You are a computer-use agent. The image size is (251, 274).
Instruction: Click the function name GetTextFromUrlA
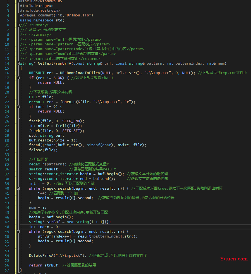54,63
